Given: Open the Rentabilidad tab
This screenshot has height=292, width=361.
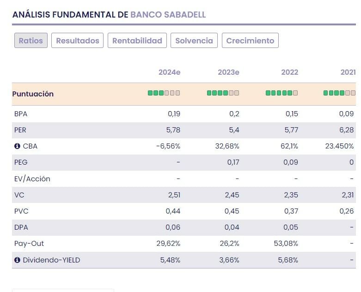Looking at the screenshot, I should [137, 41].
